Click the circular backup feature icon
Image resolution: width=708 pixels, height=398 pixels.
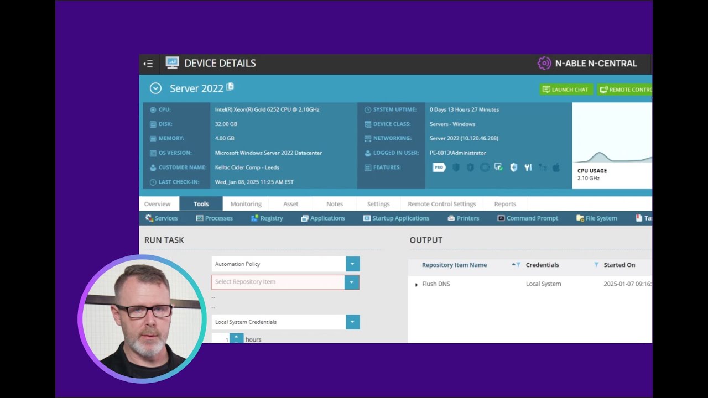point(485,167)
